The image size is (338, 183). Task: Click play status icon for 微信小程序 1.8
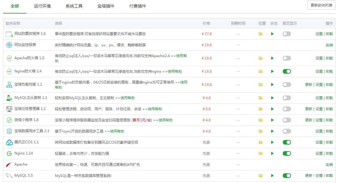272,120
